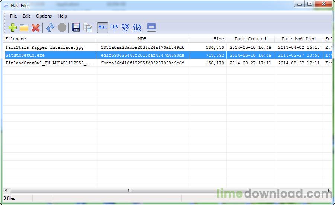
Task: Click the horizontal scrollbar thumb
Action: 130,190
